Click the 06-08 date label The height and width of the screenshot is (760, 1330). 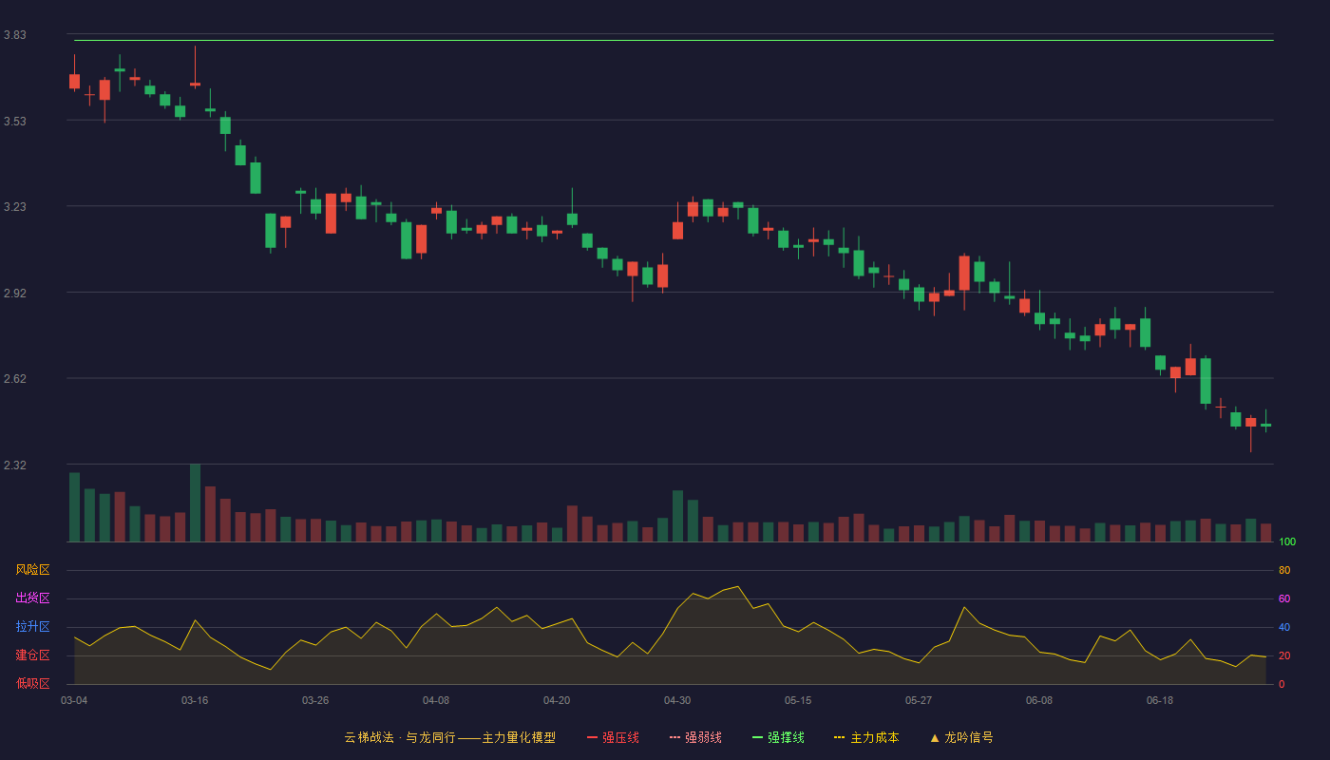(x=1039, y=700)
